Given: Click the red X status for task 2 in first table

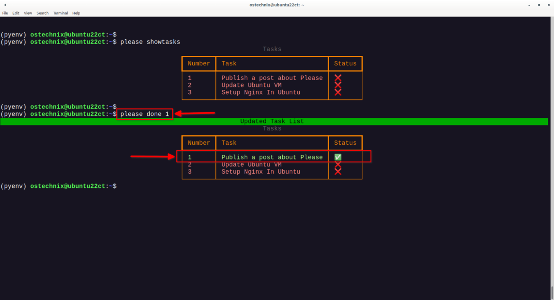Looking at the screenshot, I should (x=338, y=85).
